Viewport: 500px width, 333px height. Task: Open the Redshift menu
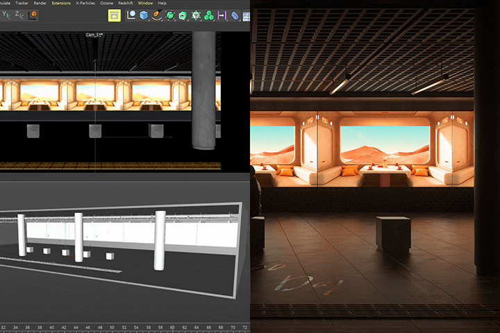pos(126,3)
